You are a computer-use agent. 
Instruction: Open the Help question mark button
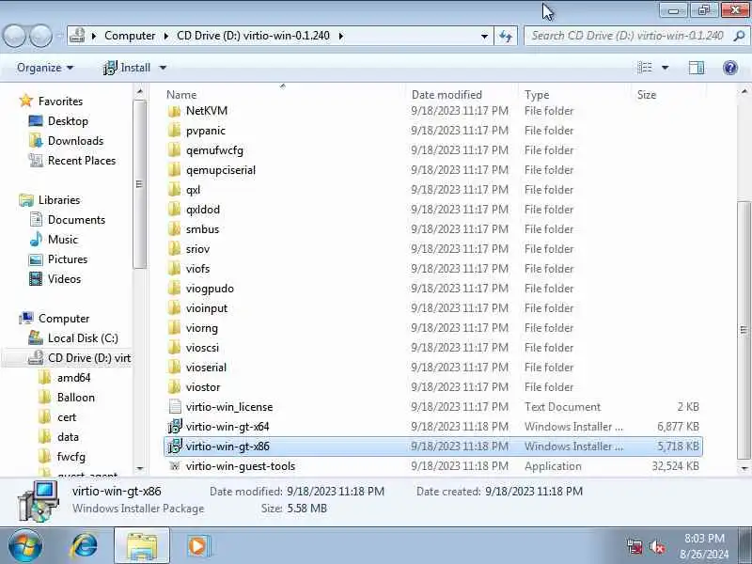pyautogui.click(x=730, y=68)
